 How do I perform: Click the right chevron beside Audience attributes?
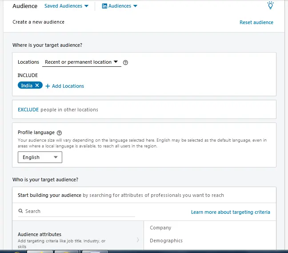point(138,240)
